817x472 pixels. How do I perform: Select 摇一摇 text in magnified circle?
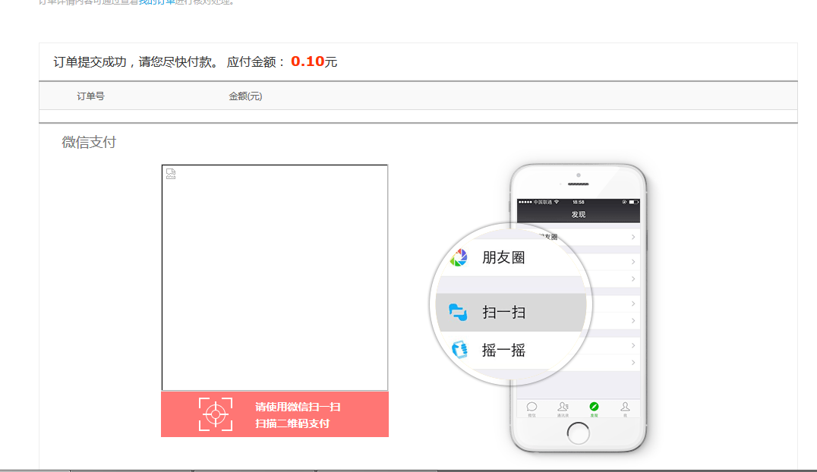coord(503,350)
